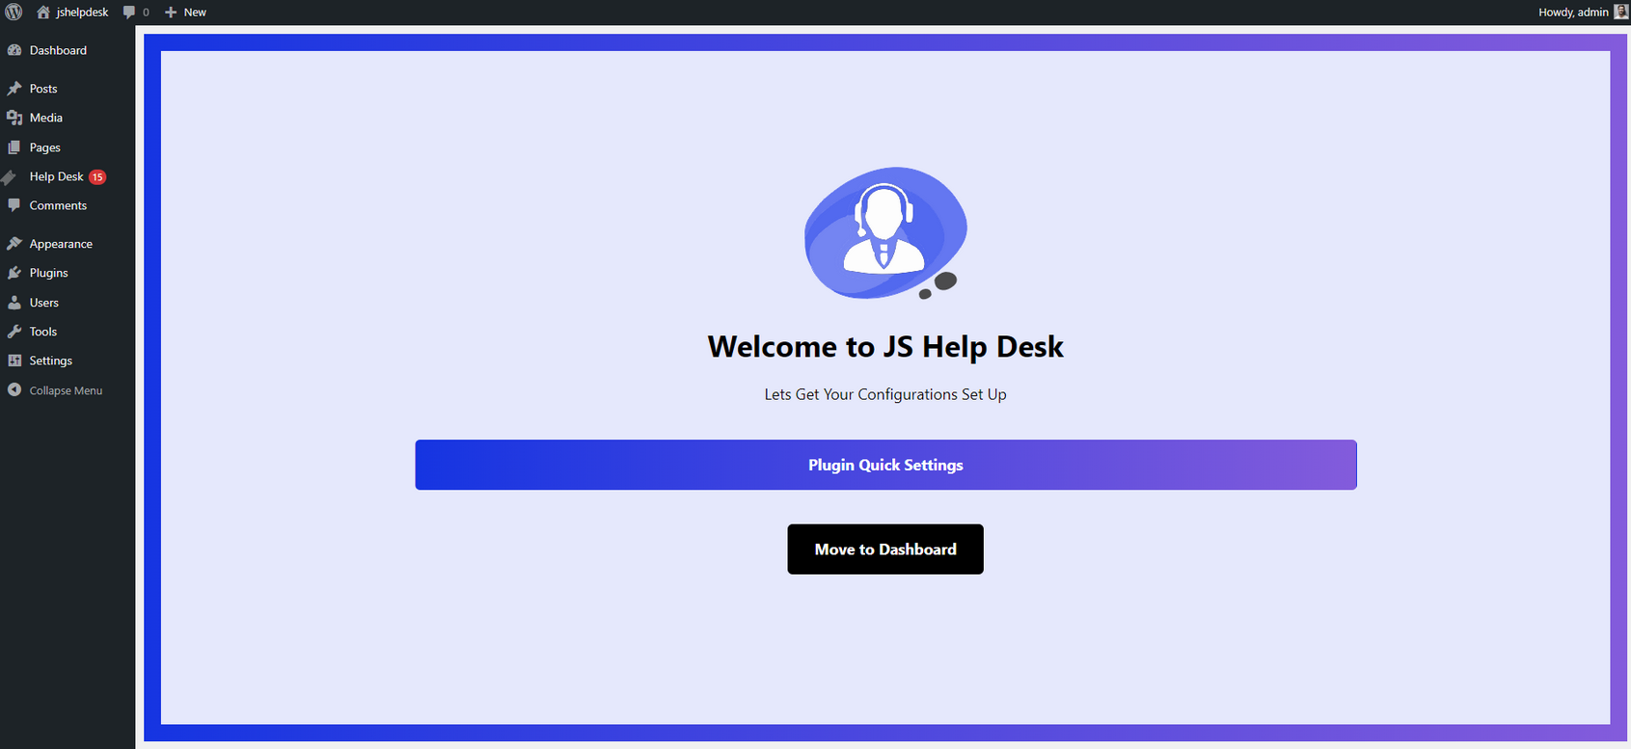The height and width of the screenshot is (749, 1631).
Task: Collapse the sidebar with Collapse Menu
Action: click(x=65, y=390)
